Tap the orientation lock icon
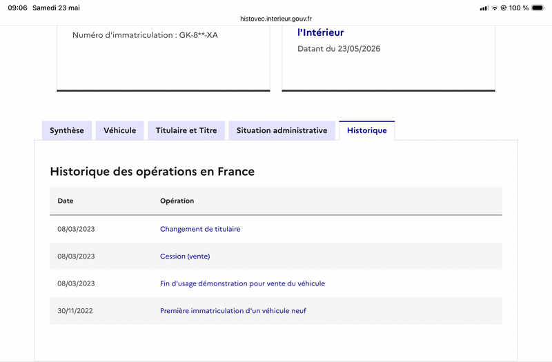This screenshot has width=552, height=362. tap(504, 8)
